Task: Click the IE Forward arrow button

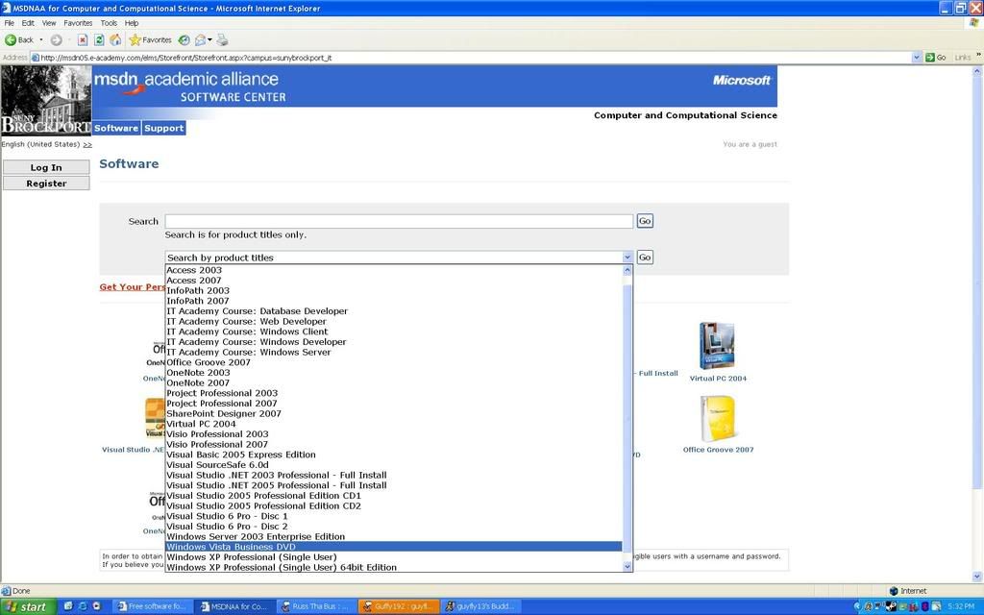Action: (57, 39)
